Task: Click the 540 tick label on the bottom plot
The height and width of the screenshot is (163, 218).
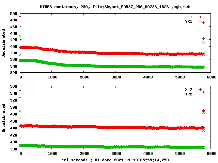Action: 14,93
